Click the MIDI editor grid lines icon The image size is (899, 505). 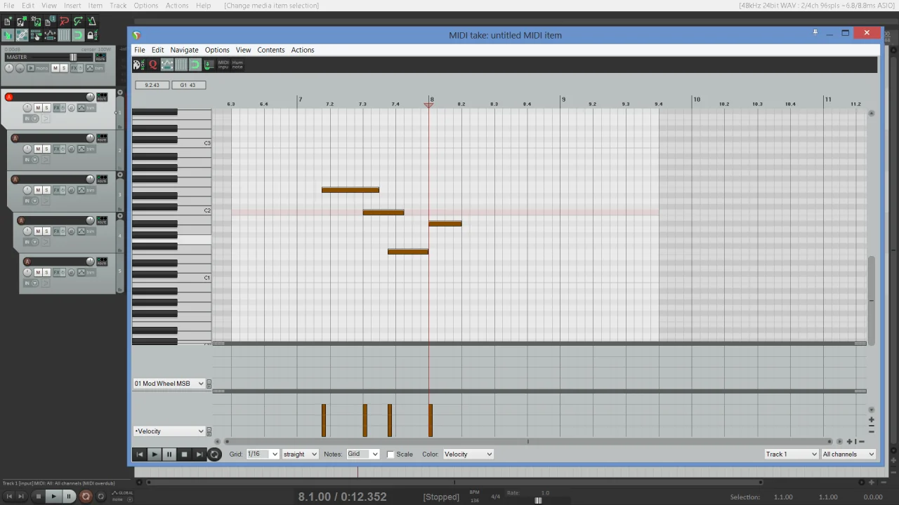click(181, 65)
